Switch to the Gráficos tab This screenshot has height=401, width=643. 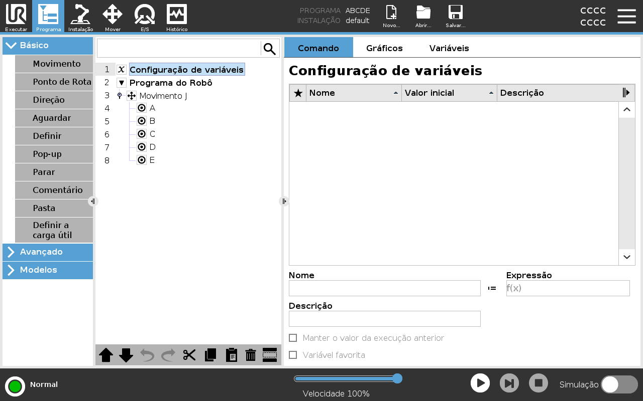click(384, 48)
